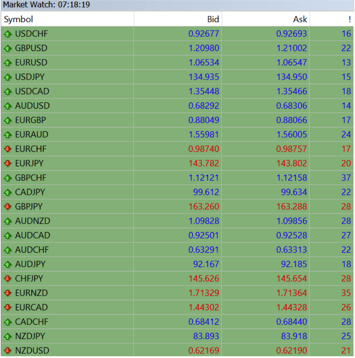
Task: Click the green up arrow beside USDCHF
Action: (8, 34)
